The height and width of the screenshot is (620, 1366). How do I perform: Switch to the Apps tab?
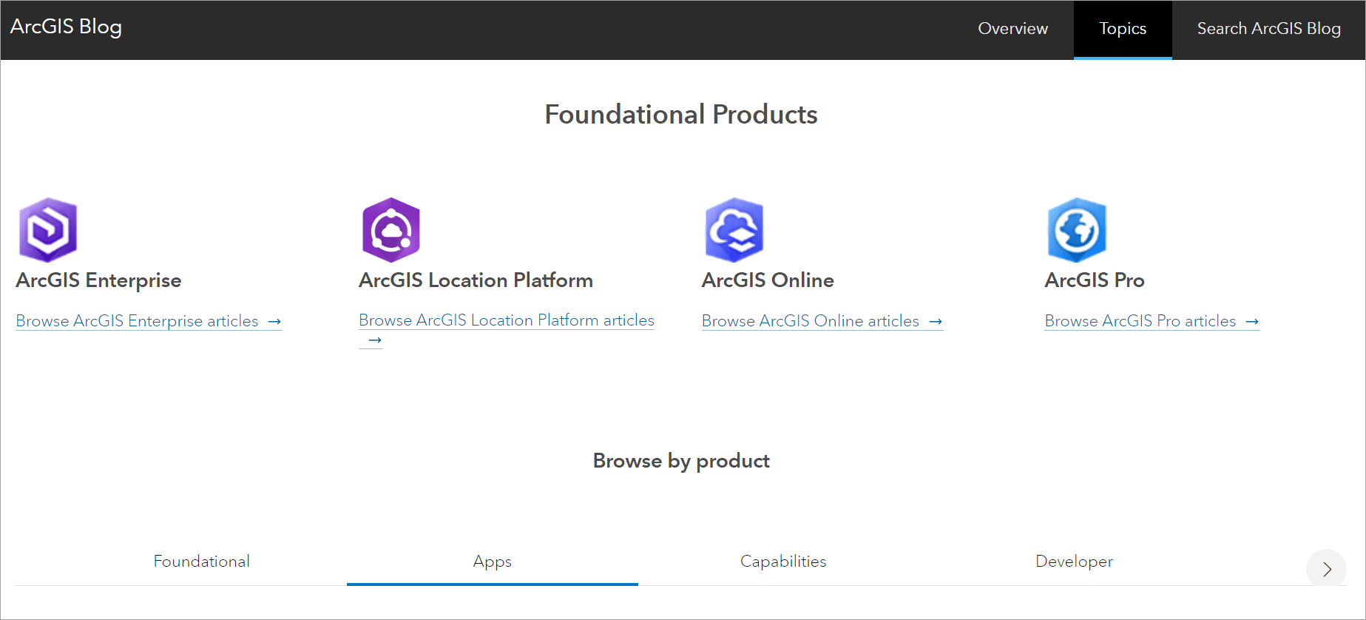point(493,562)
